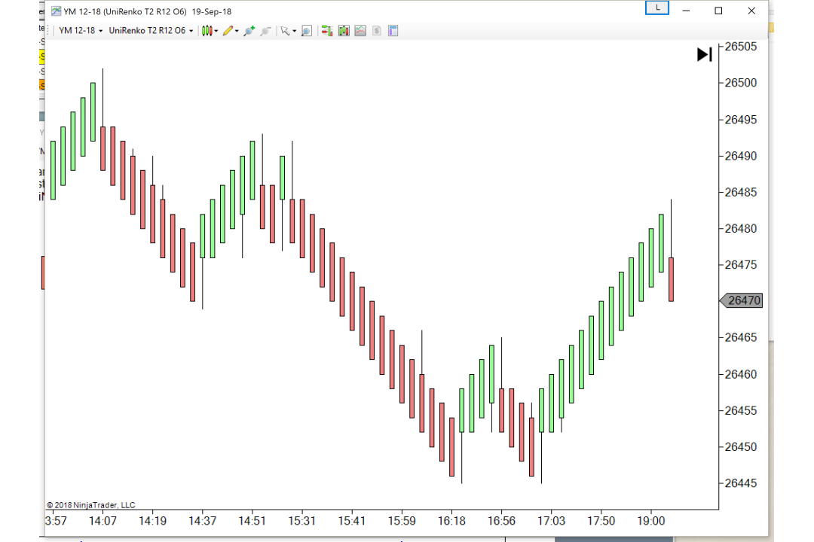
Task: Click the 2018 NinjaTrader, LLC copyright text
Action: pyautogui.click(x=91, y=505)
